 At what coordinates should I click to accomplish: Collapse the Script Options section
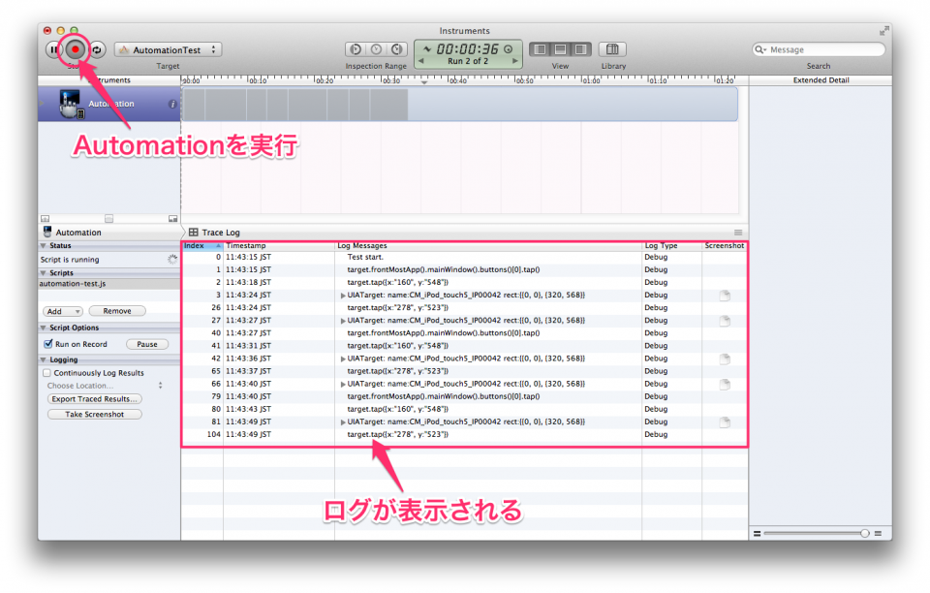coord(44,328)
